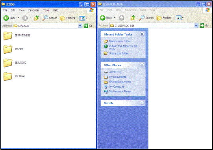Toggle Folders pane in IESPACK_836 window

tap(164, 18)
